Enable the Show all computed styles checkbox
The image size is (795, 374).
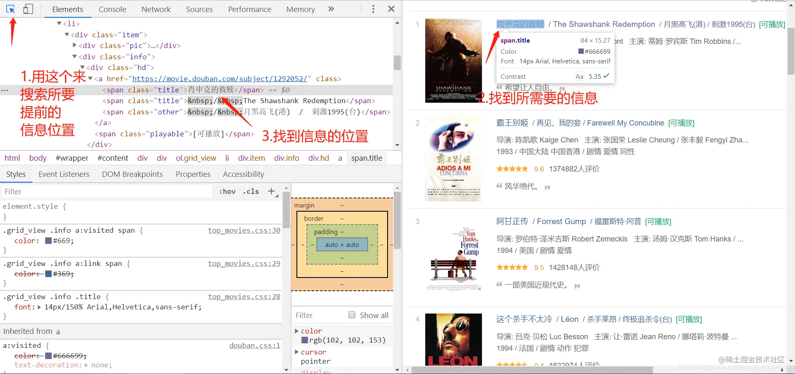pyautogui.click(x=352, y=315)
